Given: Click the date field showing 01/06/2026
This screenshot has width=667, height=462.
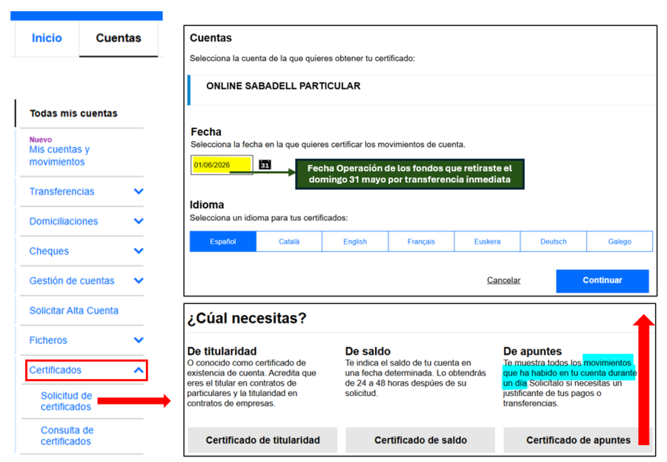Looking at the screenshot, I should pos(222,165).
